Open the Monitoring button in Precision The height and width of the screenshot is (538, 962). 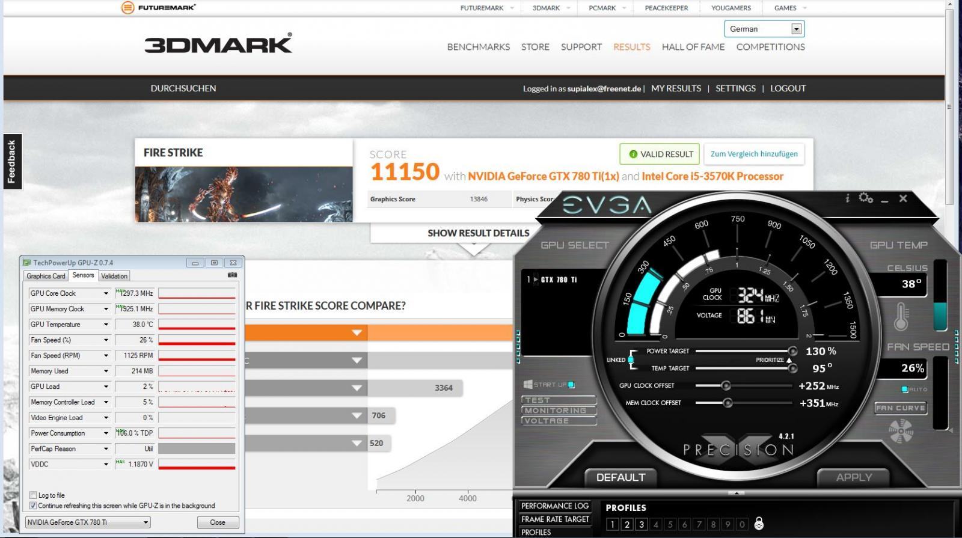pyautogui.click(x=559, y=411)
